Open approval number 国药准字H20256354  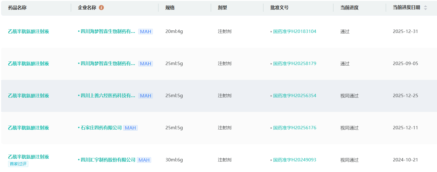coord(295,96)
